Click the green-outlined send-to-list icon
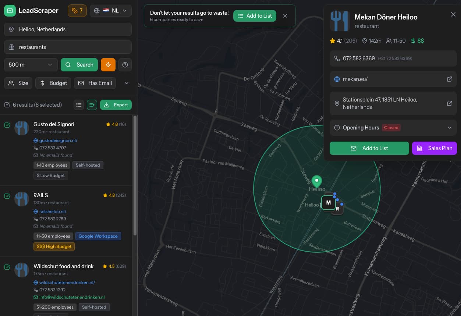The image size is (461, 316). 92,105
